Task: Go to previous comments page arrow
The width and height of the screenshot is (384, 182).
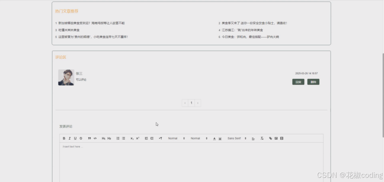Action: point(185,103)
